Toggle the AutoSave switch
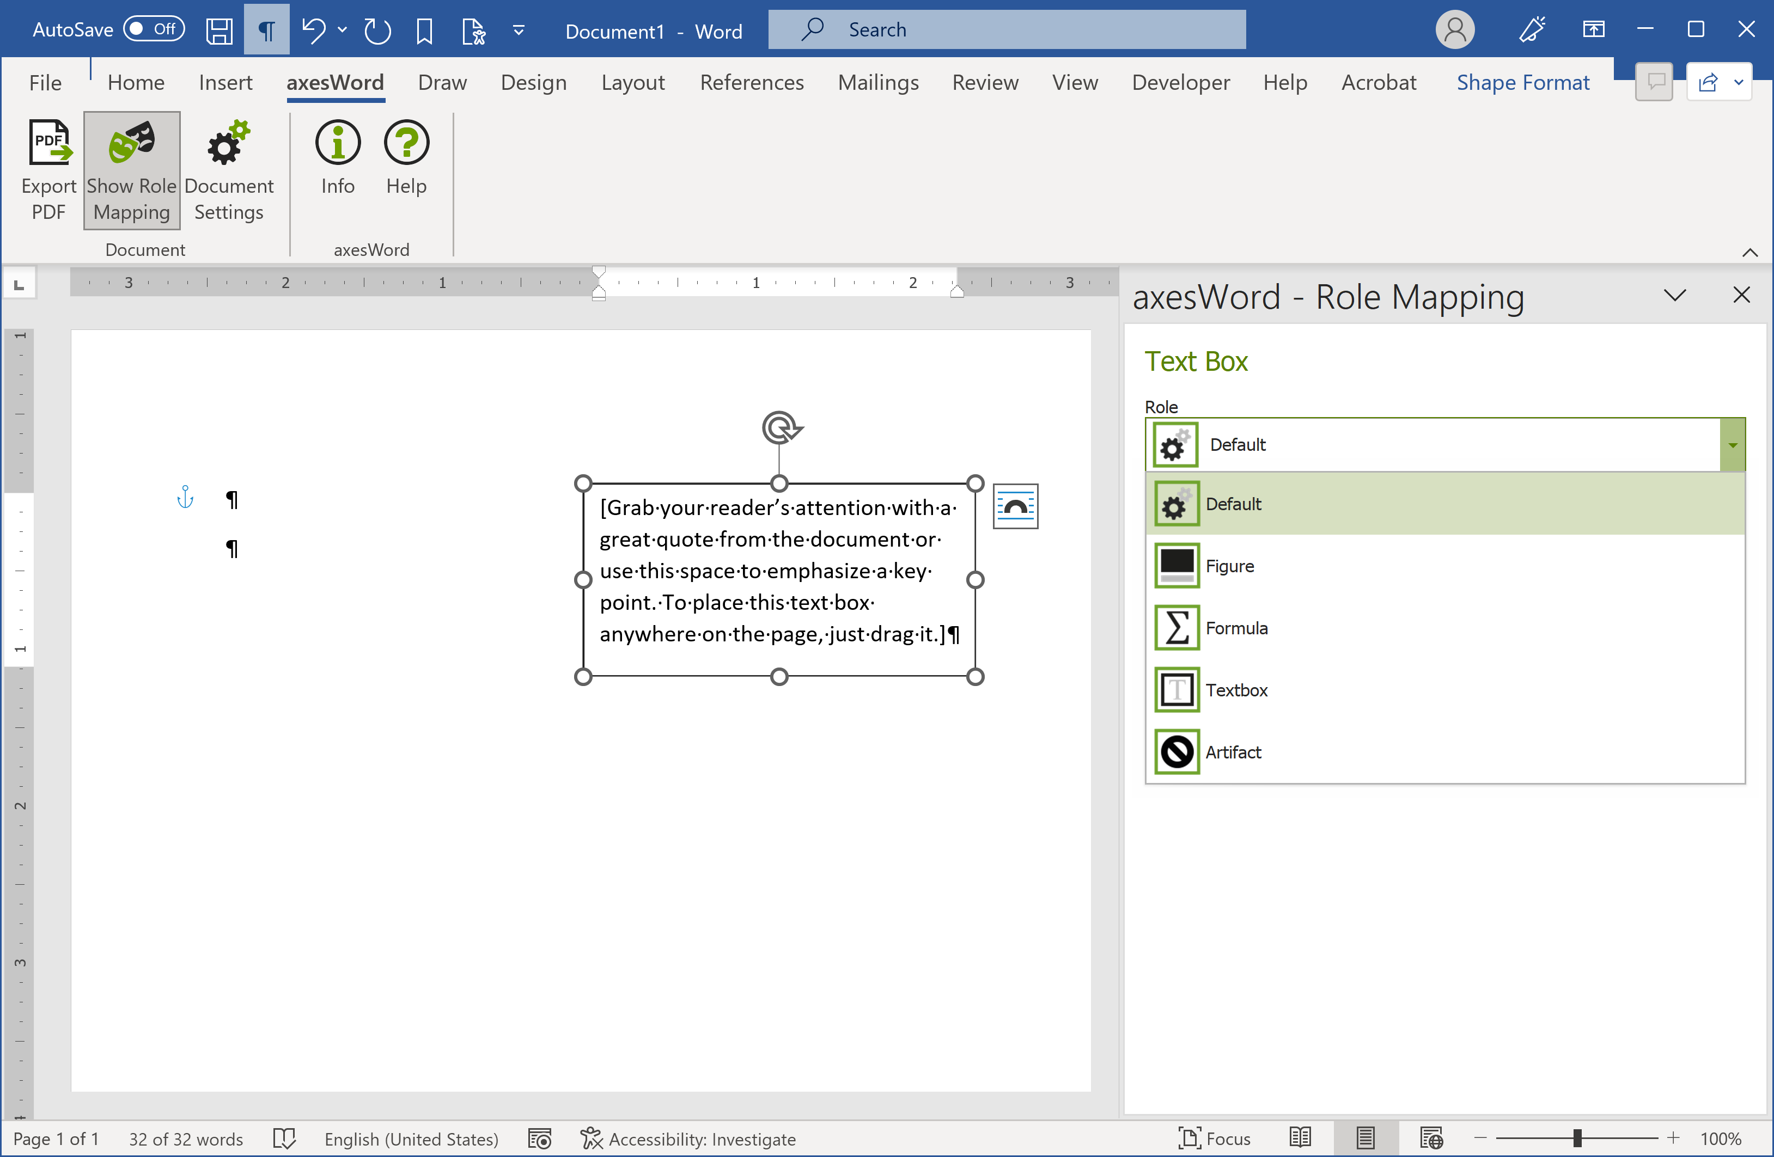The width and height of the screenshot is (1774, 1157). (154, 29)
